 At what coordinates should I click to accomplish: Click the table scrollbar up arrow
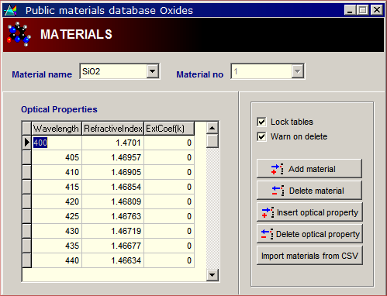[213, 128]
